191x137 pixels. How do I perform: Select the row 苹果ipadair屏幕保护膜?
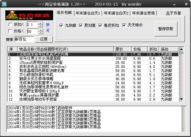click(93, 95)
